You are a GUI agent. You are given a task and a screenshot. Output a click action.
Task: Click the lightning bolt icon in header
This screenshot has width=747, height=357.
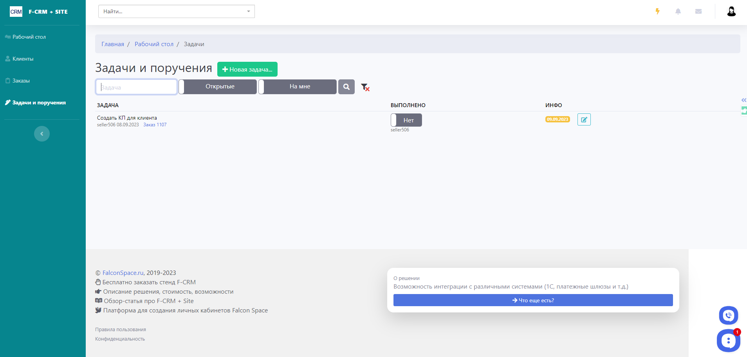(658, 11)
